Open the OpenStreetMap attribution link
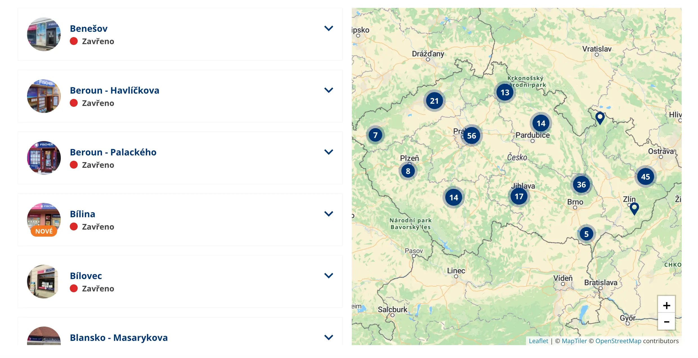698x358 pixels. point(618,341)
